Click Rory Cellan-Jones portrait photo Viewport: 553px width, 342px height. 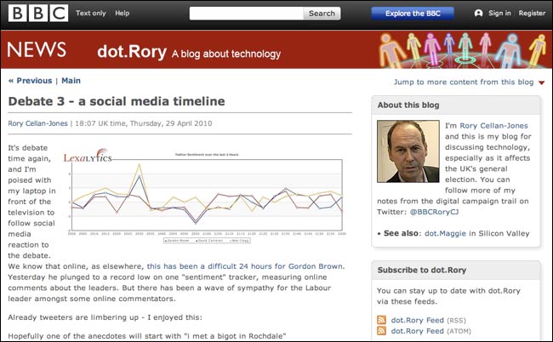tap(408, 151)
